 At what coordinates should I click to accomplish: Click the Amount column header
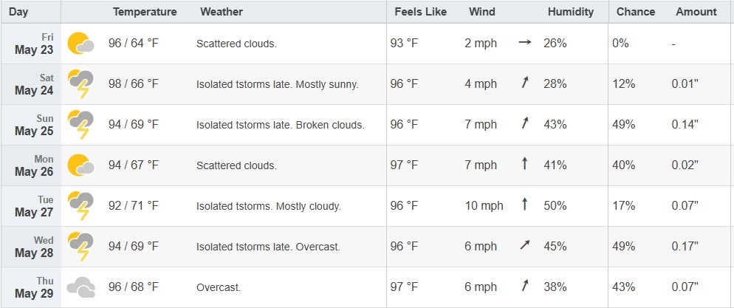pyautogui.click(x=696, y=12)
